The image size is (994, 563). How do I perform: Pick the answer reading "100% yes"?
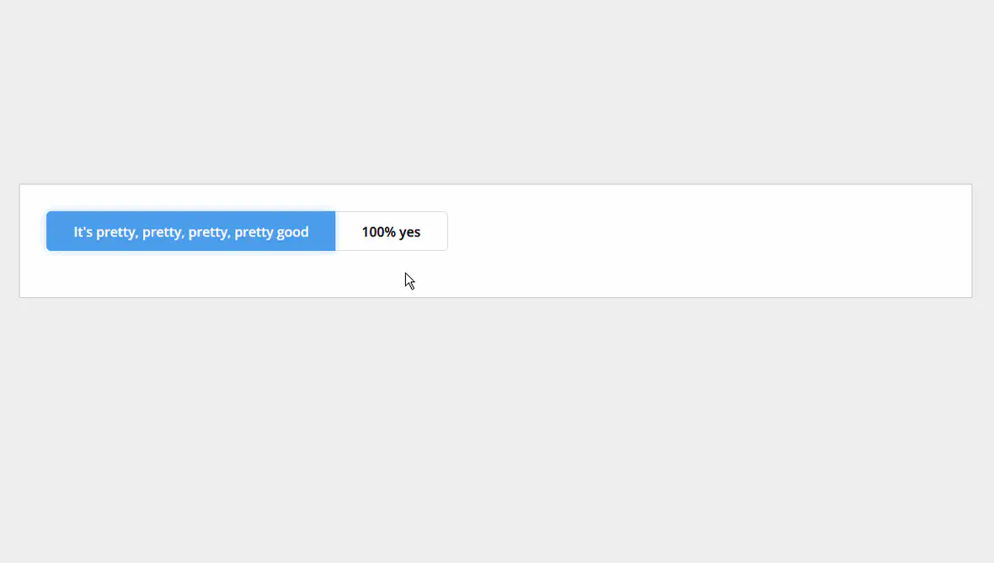click(x=391, y=231)
